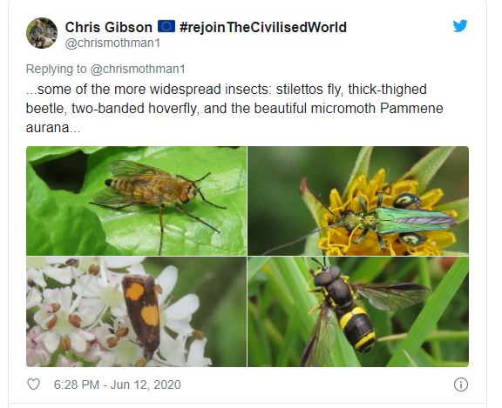The height and width of the screenshot is (408, 502).
Task: Click the 'Replying to' label text
Action: tap(57, 69)
